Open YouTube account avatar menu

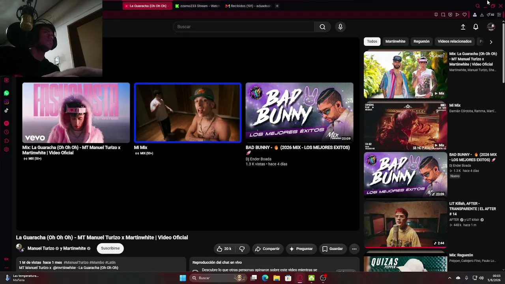(x=491, y=27)
